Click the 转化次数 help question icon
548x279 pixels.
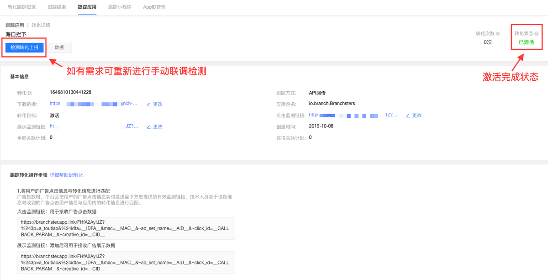pyautogui.click(x=498, y=33)
